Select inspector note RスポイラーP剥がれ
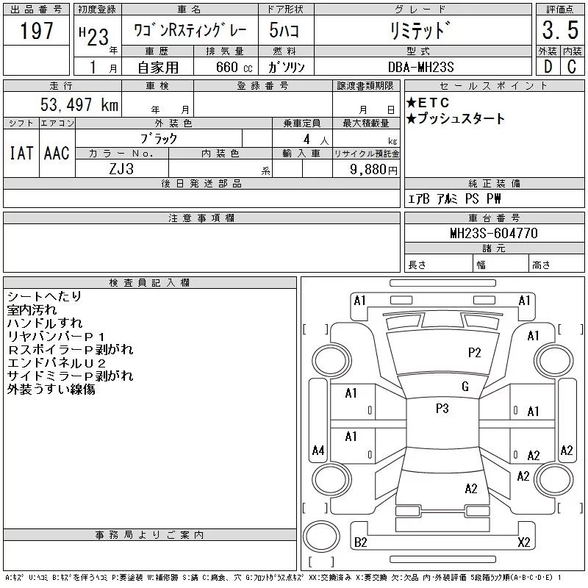This screenshot has width=588, height=588. [70, 350]
